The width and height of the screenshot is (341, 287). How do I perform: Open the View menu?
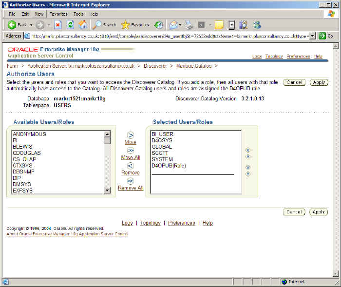coord(39,14)
